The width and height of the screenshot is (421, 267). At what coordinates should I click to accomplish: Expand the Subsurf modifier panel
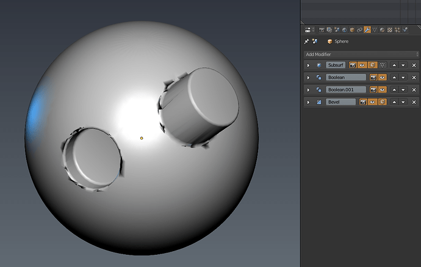pyautogui.click(x=308, y=65)
